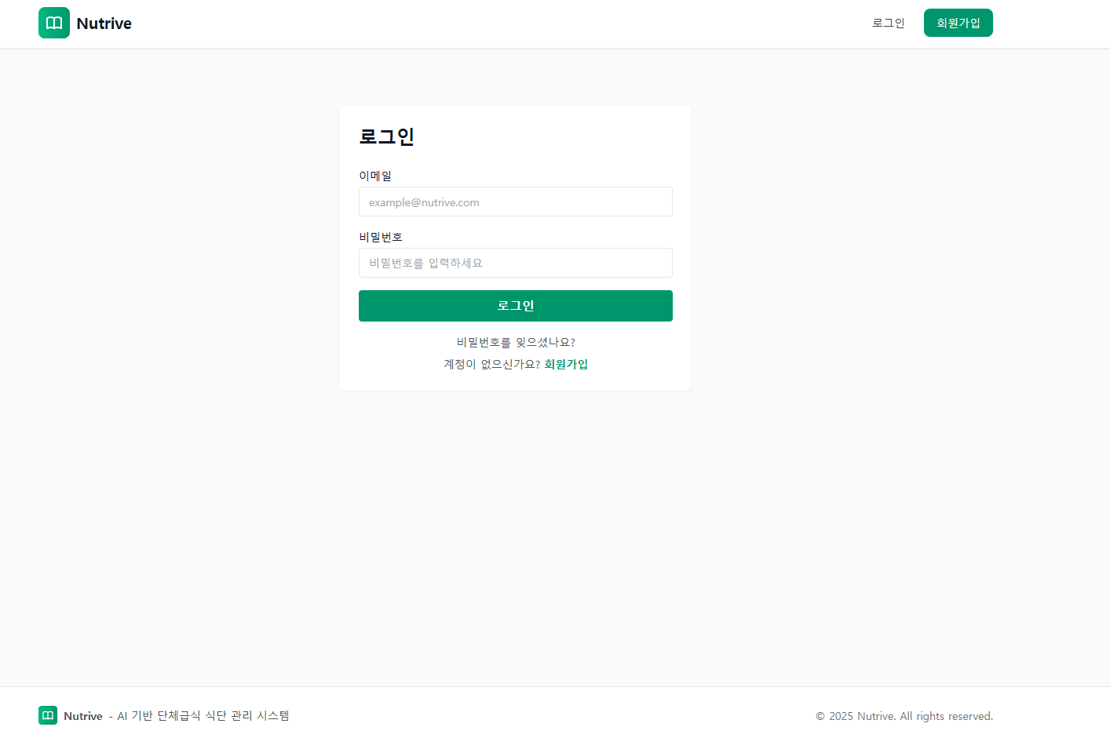1110x738 pixels.
Task: Click the 계정이 없으신가요? text
Action: (491, 364)
